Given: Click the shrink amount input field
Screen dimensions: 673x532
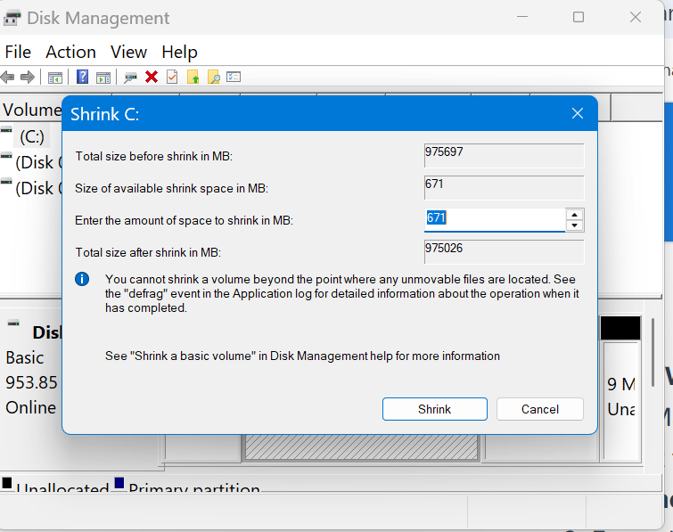Looking at the screenshot, I should [x=495, y=220].
